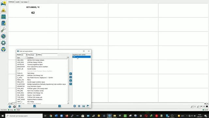Open Chrome from the taskbar

tap(51, 116)
